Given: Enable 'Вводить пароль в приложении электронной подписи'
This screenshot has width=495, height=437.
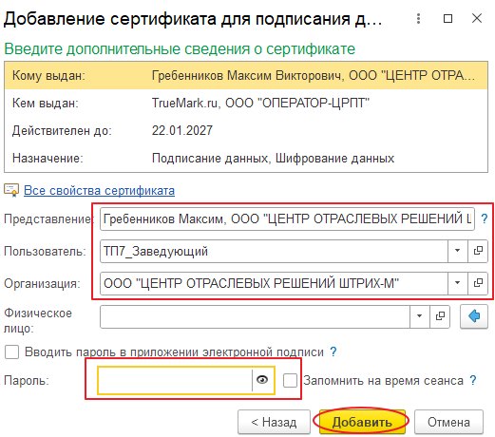Looking at the screenshot, I should (11, 351).
